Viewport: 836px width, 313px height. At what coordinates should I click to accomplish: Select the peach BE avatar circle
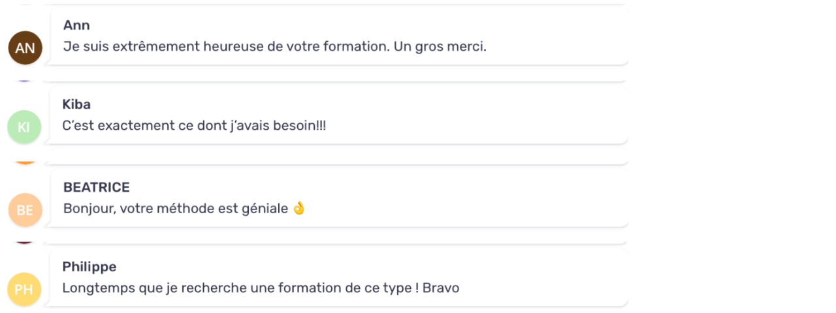25,210
